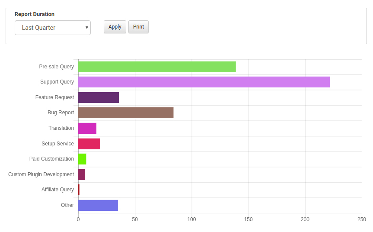Select the blue Other bar
Viewport: 373px width, 232px height.
click(98, 205)
